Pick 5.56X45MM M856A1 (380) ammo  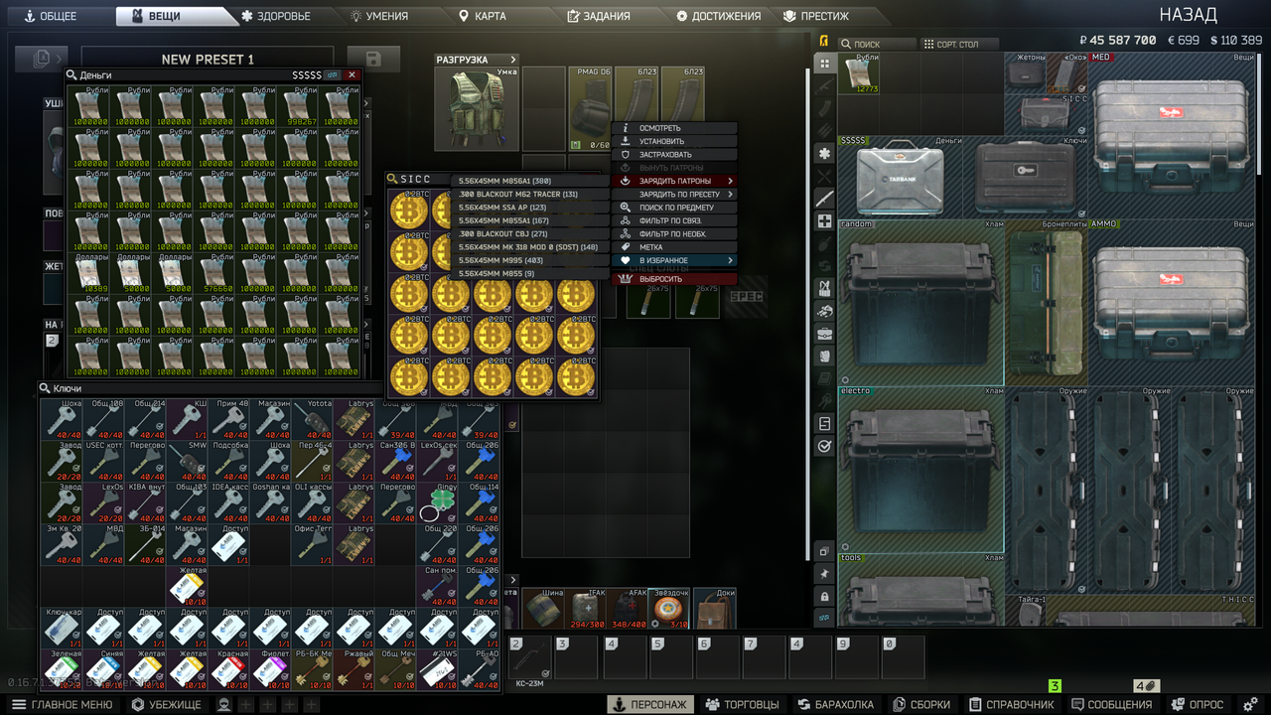[x=529, y=181]
